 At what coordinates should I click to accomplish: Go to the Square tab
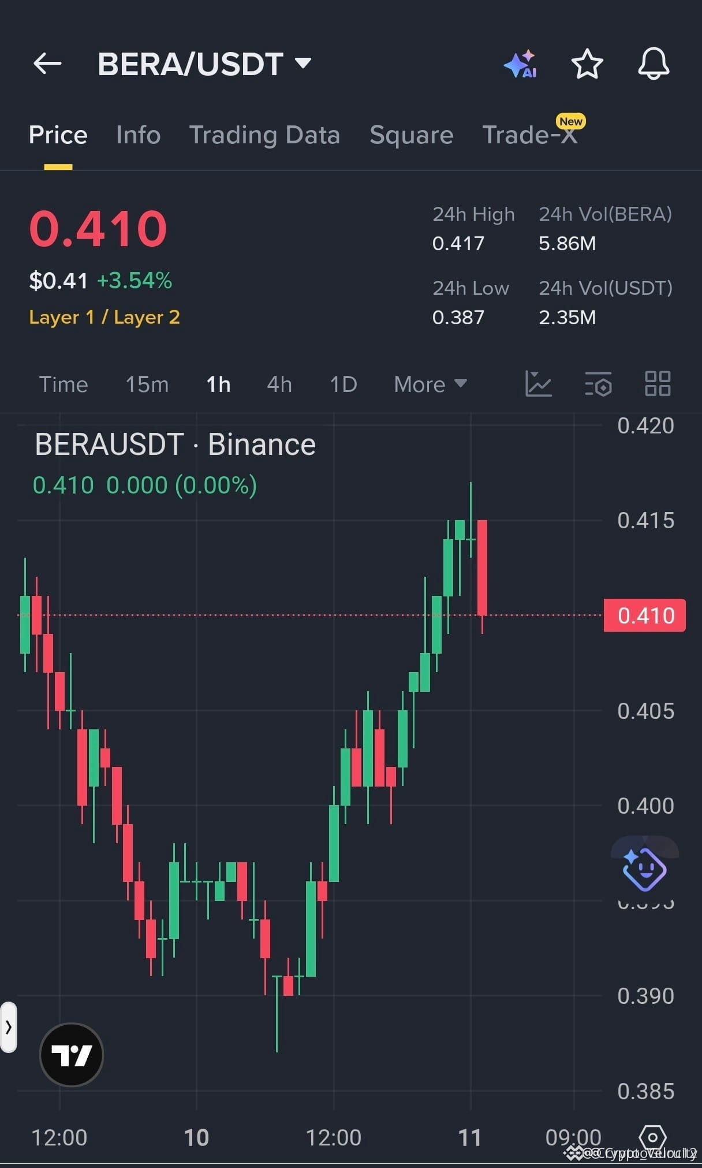[x=411, y=135]
